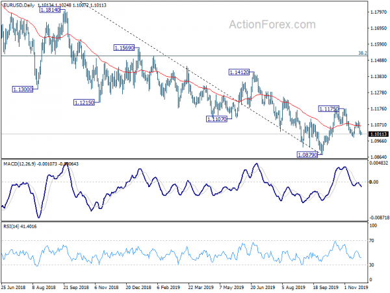Click the RSI 70 level label

pos(371,241)
